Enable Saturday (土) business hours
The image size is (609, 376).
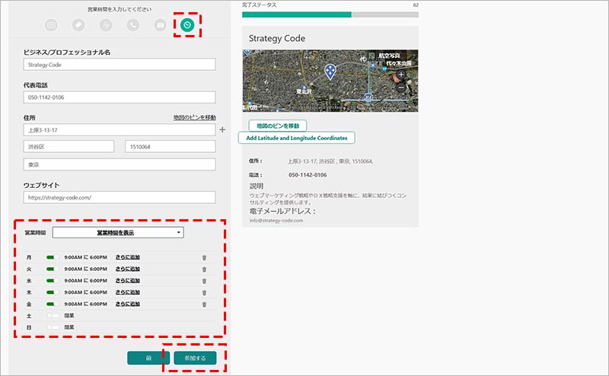coord(53,315)
